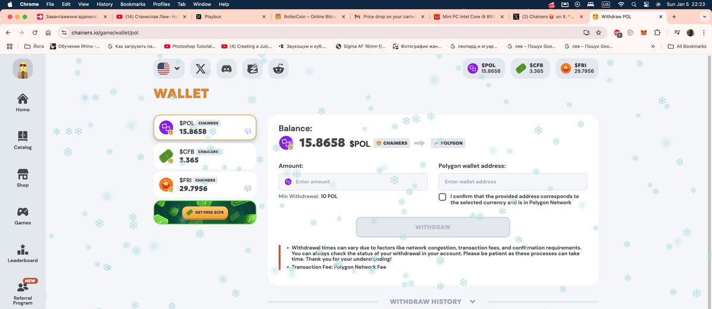Click the withdraw icon on $POL card
Screen dimensions: 712x309
pos(248,131)
